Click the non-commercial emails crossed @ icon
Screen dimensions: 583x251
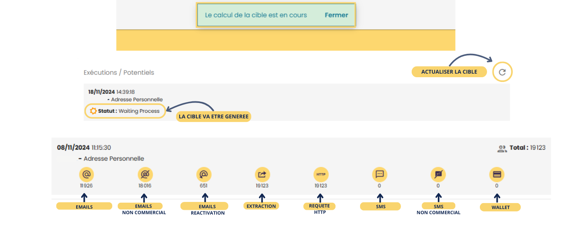[x=145, y=174]
